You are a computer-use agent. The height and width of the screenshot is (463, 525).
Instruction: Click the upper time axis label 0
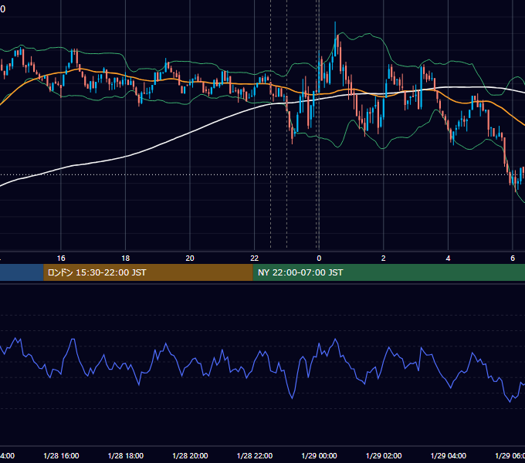tap(319, 259)
